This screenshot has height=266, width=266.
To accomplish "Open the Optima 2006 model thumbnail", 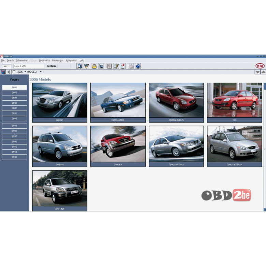I will coord(118,102).
